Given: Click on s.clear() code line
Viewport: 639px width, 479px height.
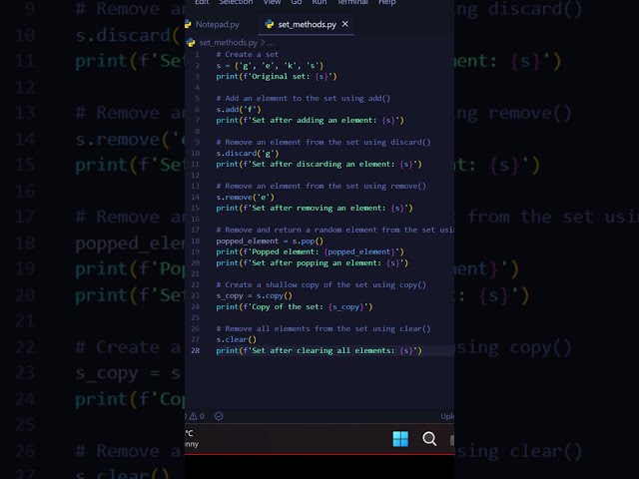Looking at the screenshot, I should (x=236, y=339).
